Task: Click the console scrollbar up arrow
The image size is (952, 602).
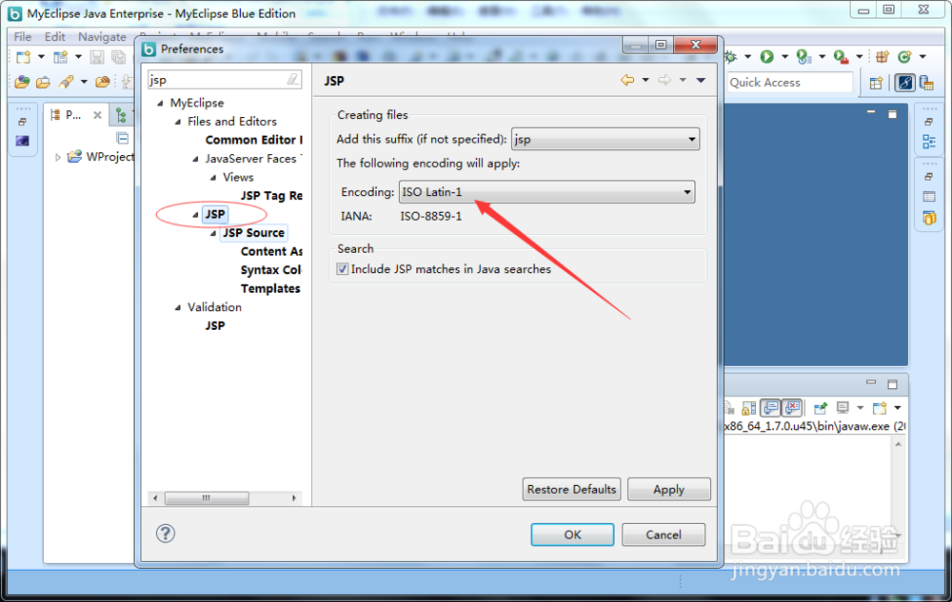Action: (898, 444)
